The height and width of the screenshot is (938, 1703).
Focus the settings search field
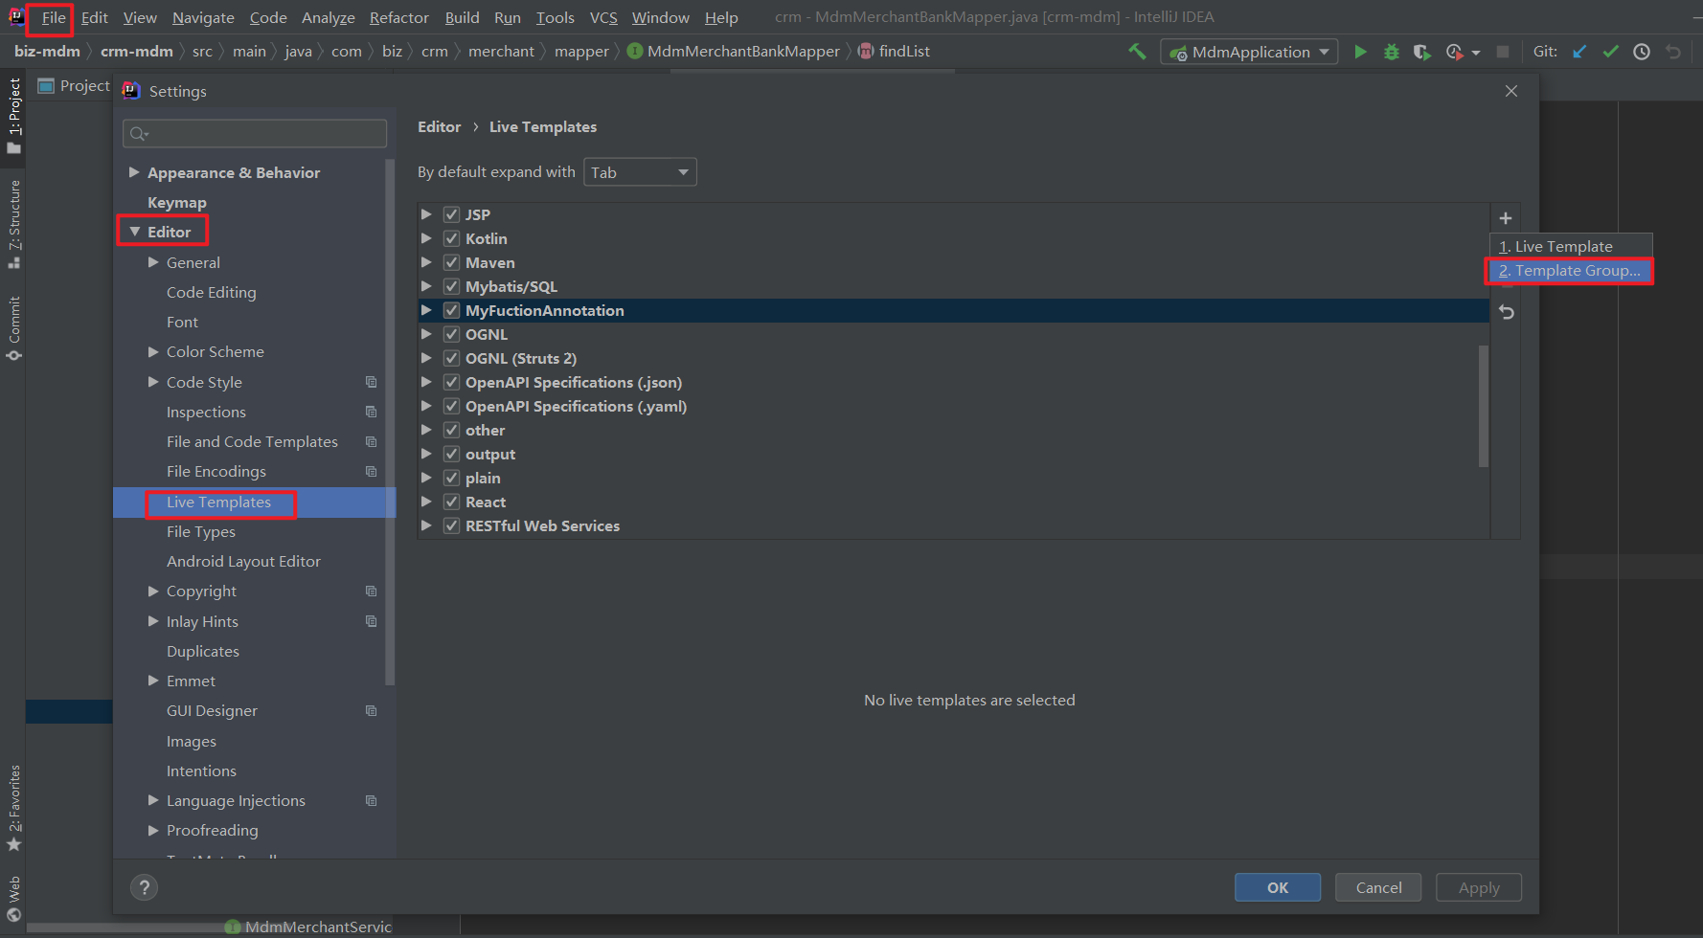(255, 133)
